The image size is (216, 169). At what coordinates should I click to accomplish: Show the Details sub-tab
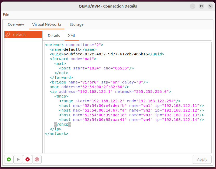pyautogui.click(x=54, y=36)
